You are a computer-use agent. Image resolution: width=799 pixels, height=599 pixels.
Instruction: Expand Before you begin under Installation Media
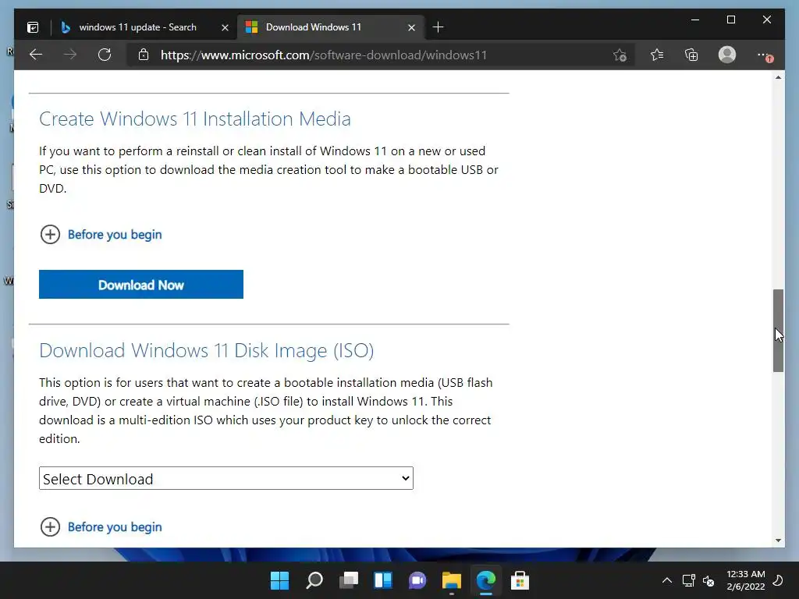101,234
